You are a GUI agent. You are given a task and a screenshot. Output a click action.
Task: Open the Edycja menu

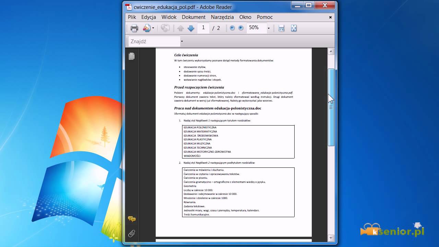[x=149, y=17]
